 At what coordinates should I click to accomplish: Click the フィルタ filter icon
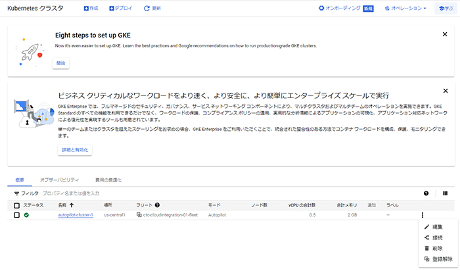point(16,193)
